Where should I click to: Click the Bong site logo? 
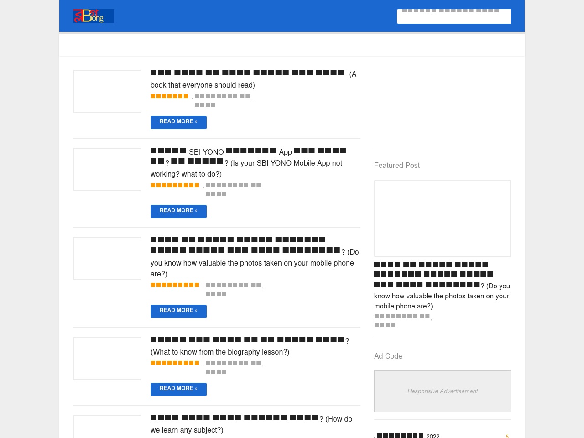click(94, 16)
